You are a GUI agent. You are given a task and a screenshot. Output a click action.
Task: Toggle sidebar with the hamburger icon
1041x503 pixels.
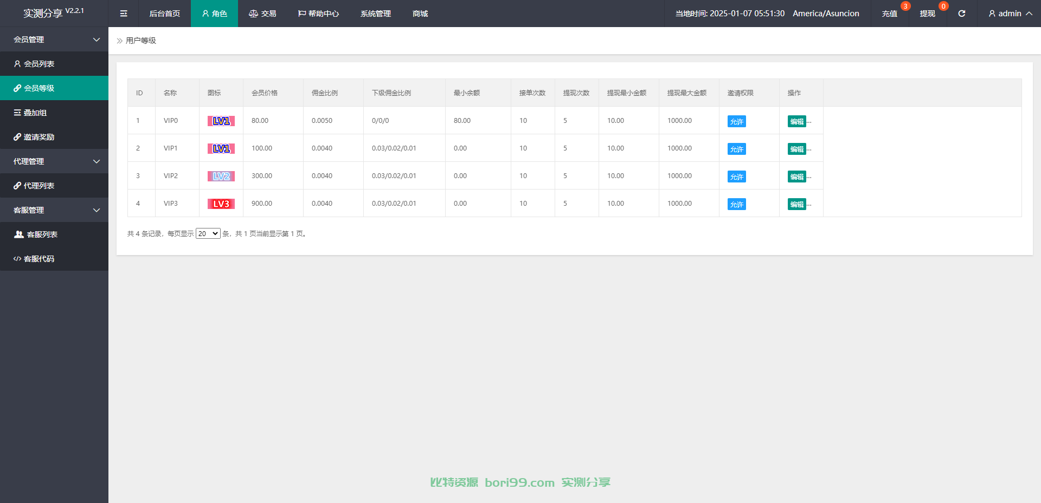[124, 14]
